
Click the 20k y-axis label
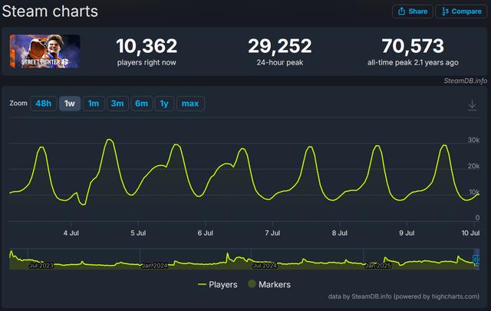click(x=473, y=166)
